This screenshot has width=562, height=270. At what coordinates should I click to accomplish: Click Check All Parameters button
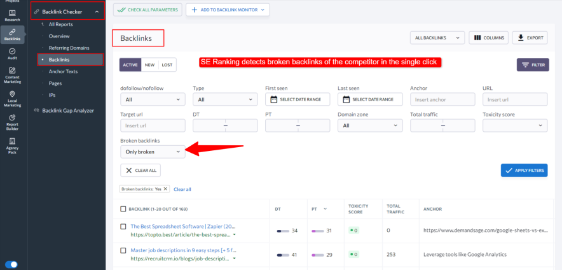click(147, 10)
